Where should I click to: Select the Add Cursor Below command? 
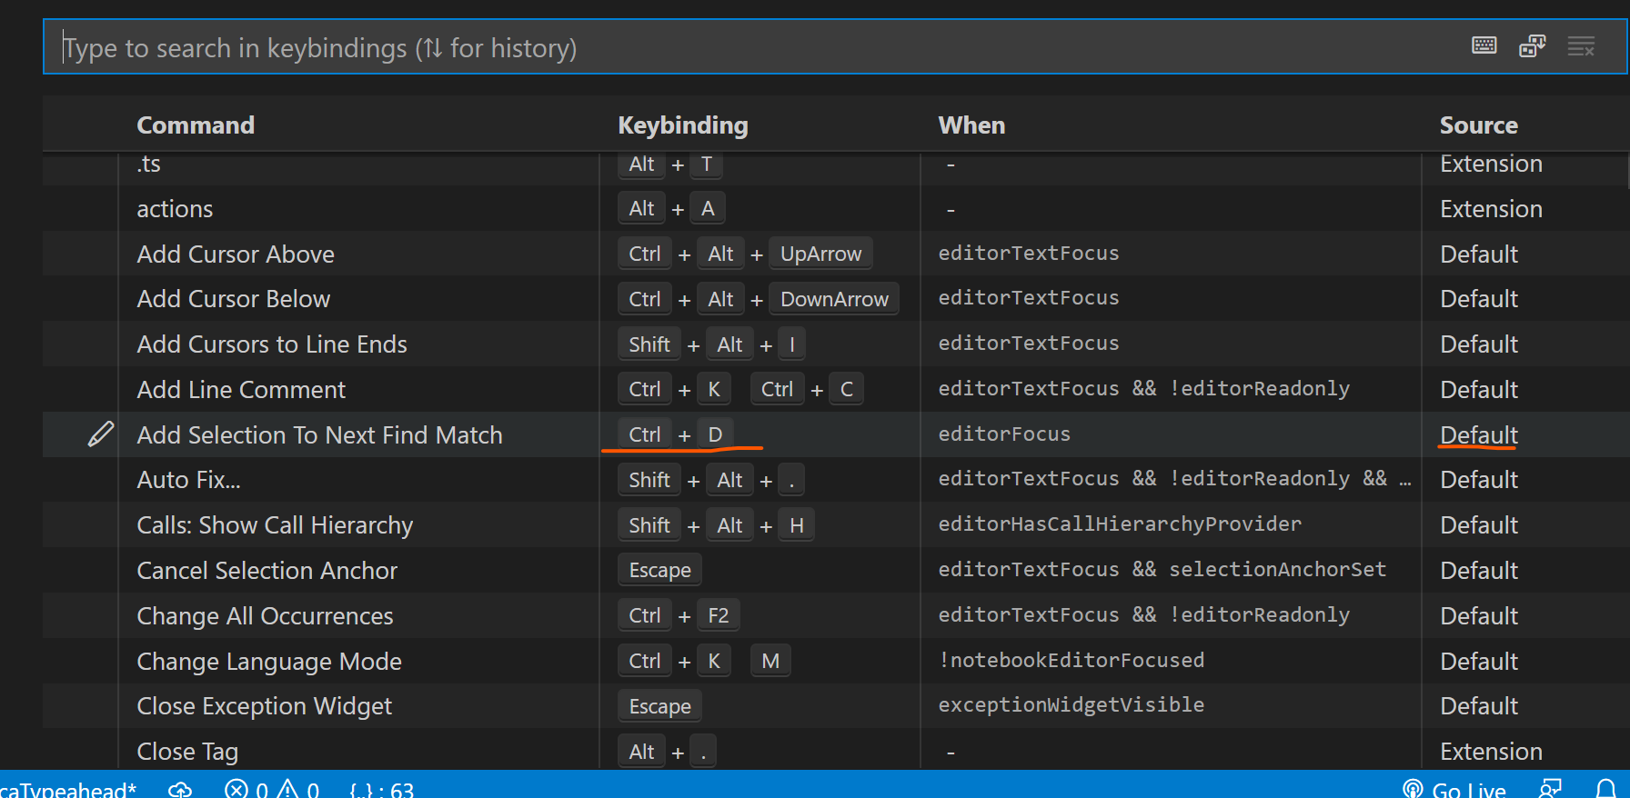point(234,299)
